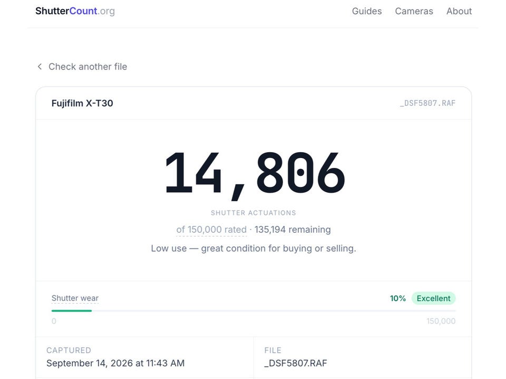Click the underlined 'of 150,000 rated' text
This screenshot has height=379, width=506.
pos(211,230)
